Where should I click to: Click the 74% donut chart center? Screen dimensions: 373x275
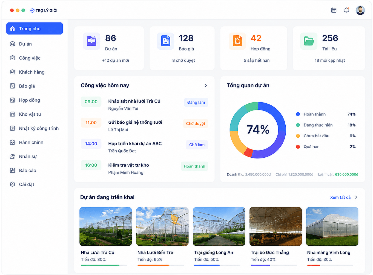pos(258,130)
